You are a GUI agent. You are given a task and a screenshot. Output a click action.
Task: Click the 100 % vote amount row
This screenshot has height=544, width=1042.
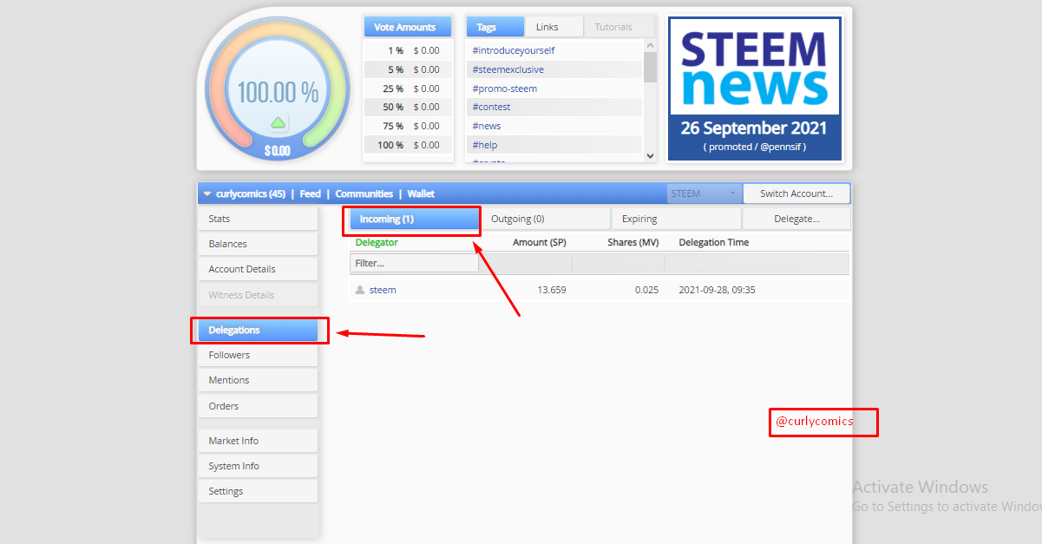tap(408, 145)
